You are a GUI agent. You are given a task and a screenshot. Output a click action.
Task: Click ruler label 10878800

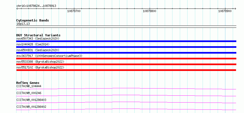[x=149, y=11]
